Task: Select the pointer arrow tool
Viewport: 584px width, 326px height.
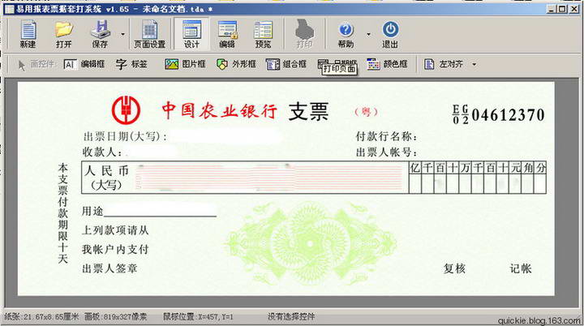Action: click(x=22, y=65)
